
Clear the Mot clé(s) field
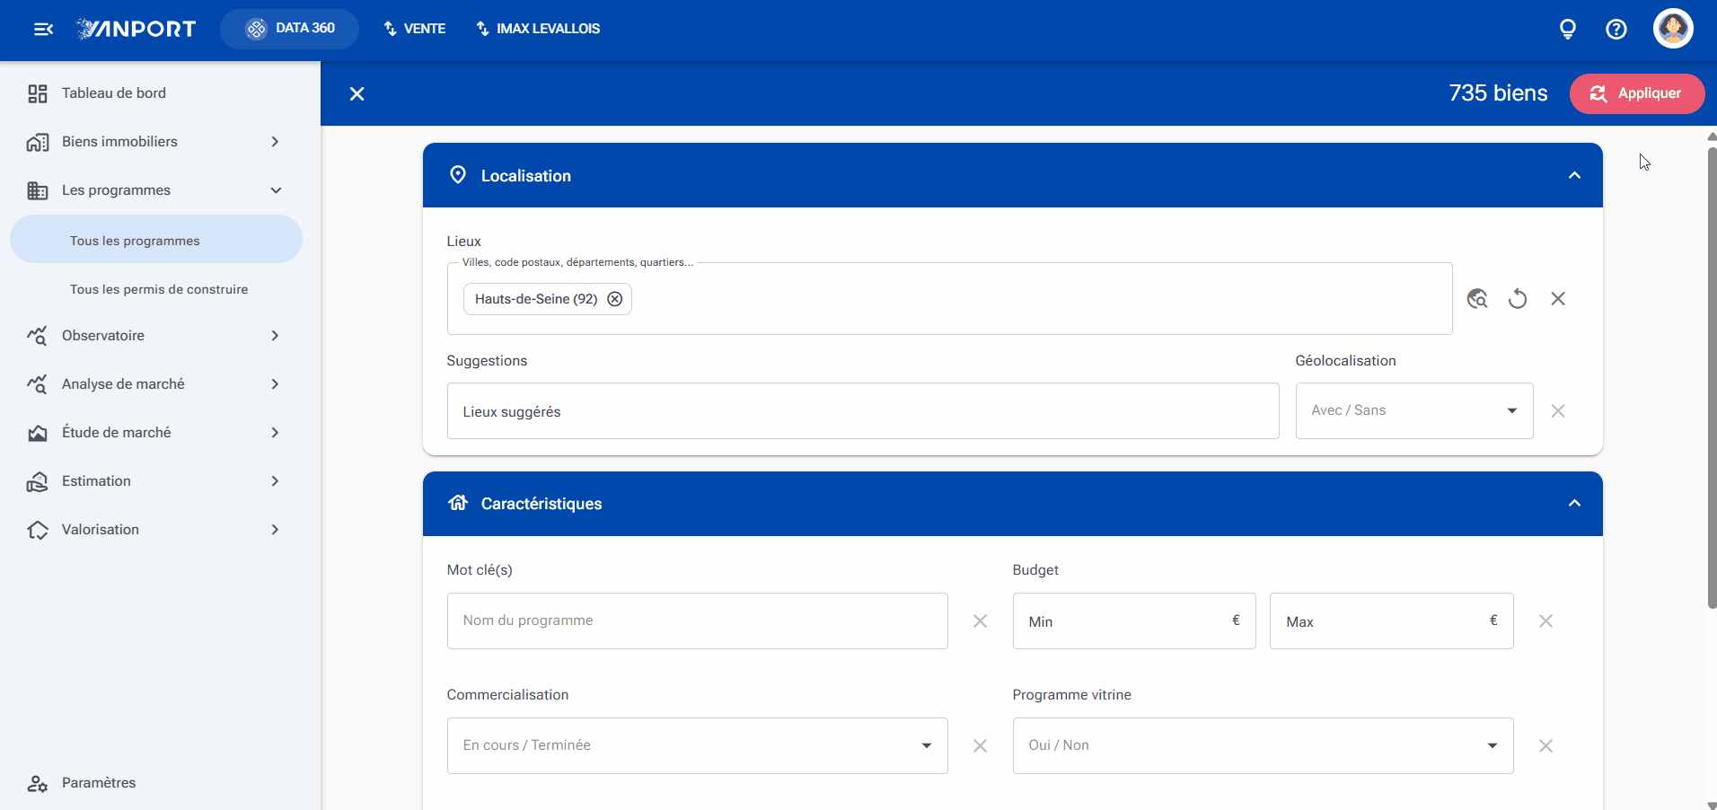pos(980,621)
